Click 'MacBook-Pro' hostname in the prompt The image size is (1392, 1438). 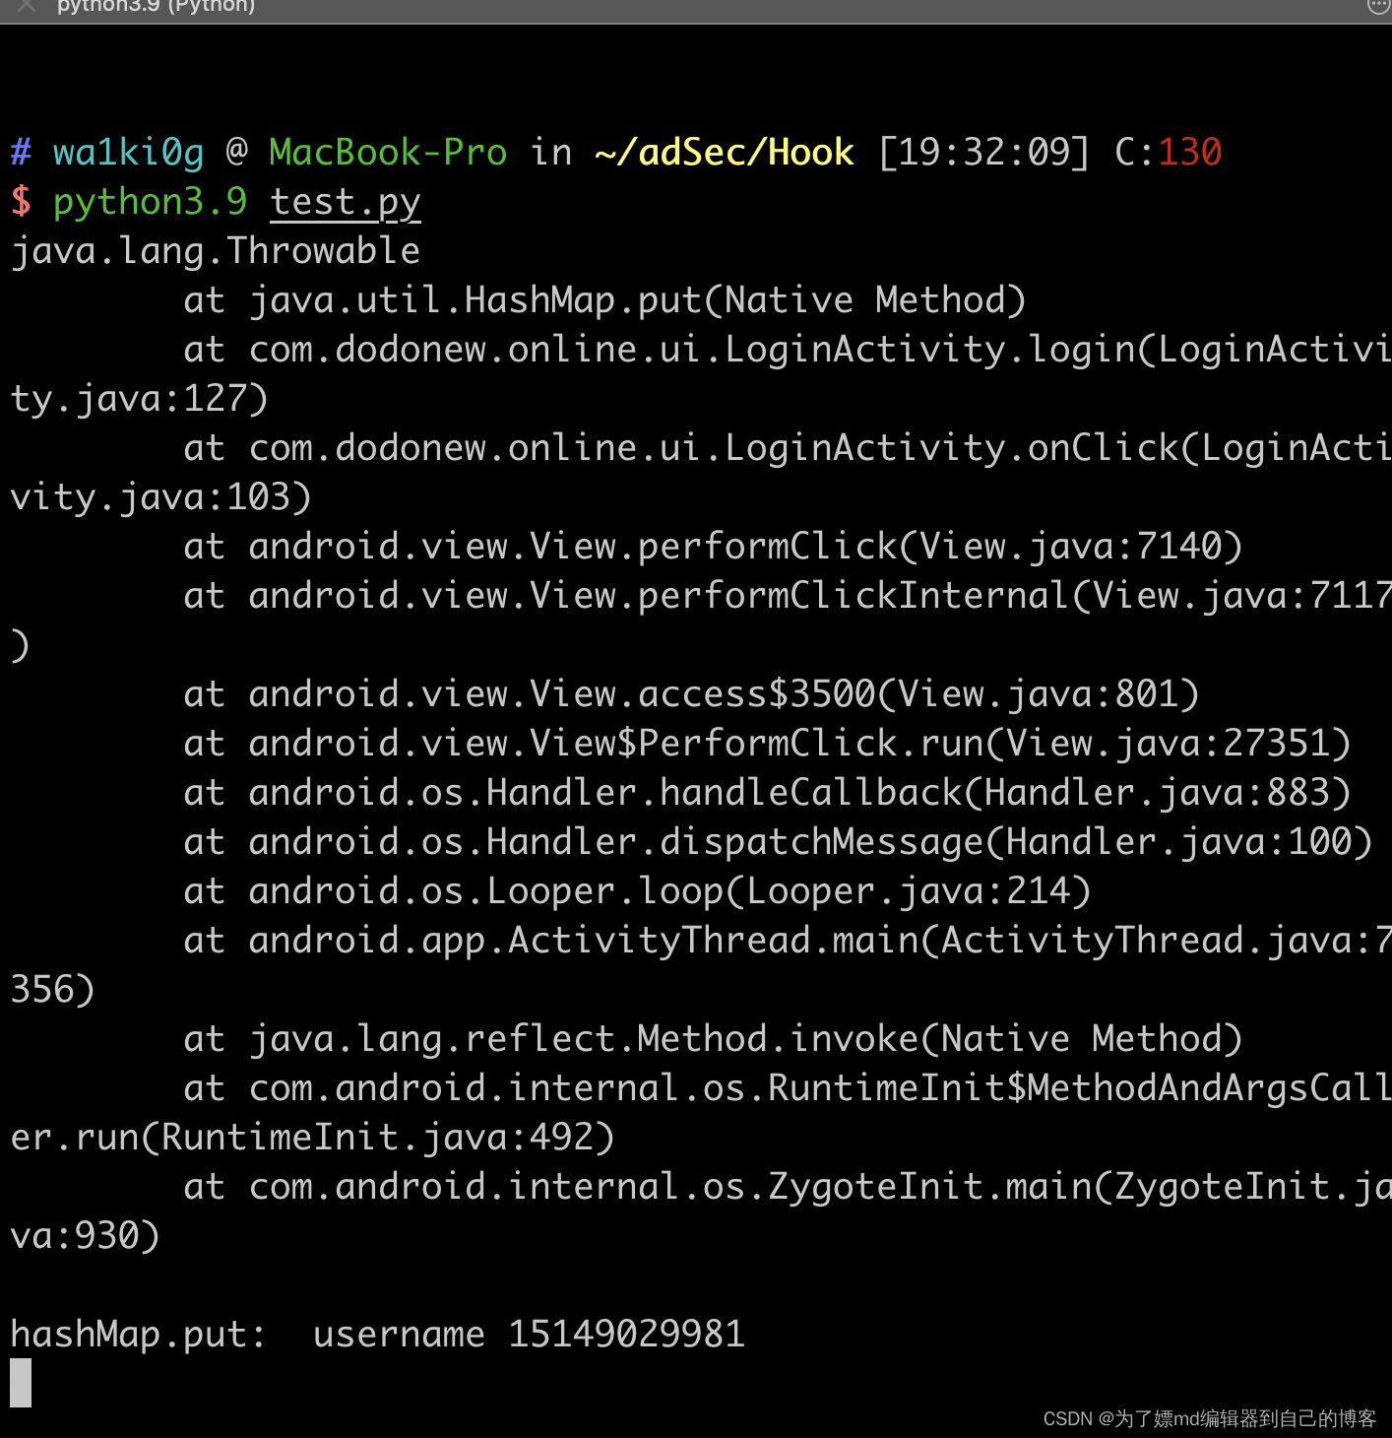pos(388,153)
